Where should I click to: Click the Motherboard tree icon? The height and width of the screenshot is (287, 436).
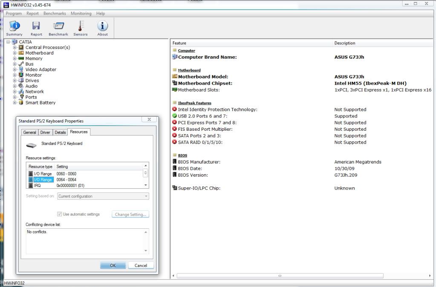(21, 53)
